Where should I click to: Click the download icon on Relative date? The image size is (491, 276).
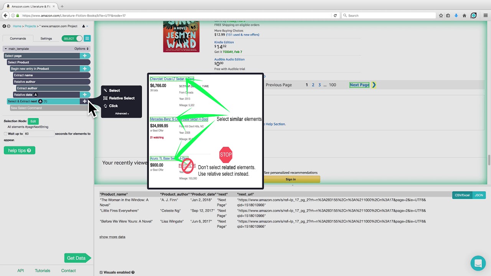pos(36,95)
